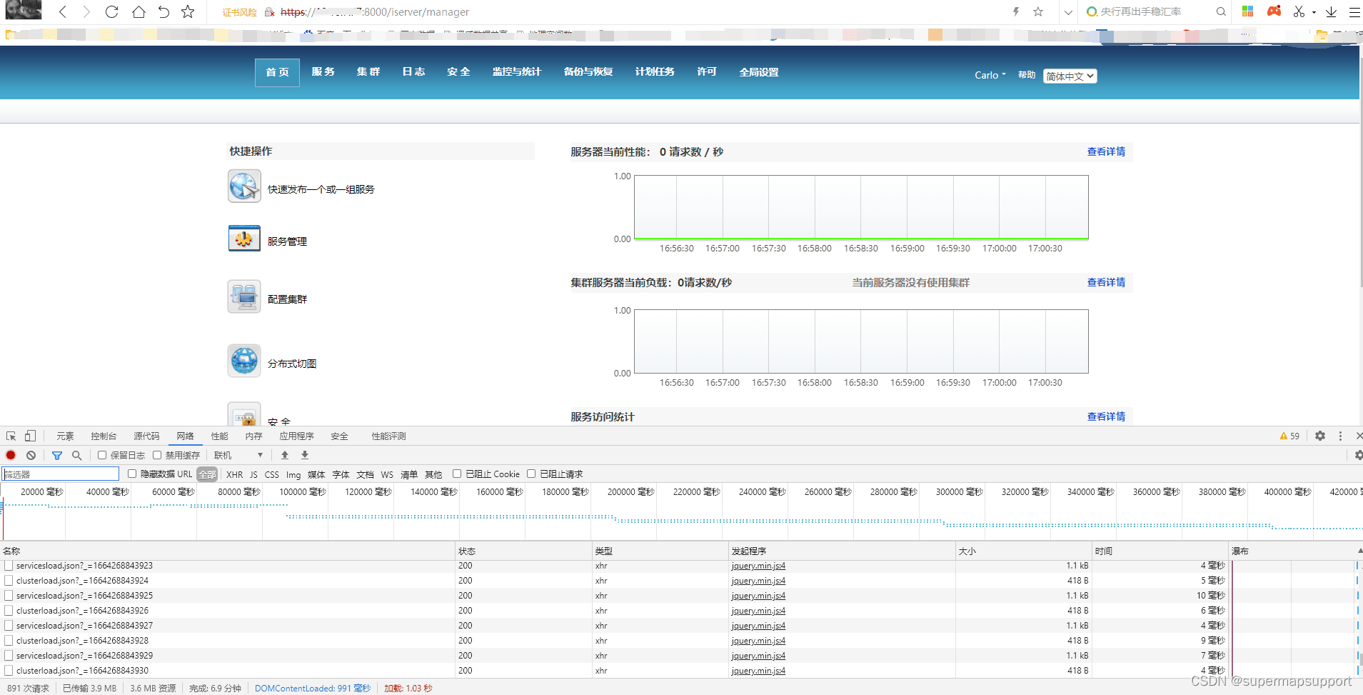Image resolution: width=1363 pixels, height=695 pixels.
Task: Click 查看详情 link for server performance
Action: 1105,151
